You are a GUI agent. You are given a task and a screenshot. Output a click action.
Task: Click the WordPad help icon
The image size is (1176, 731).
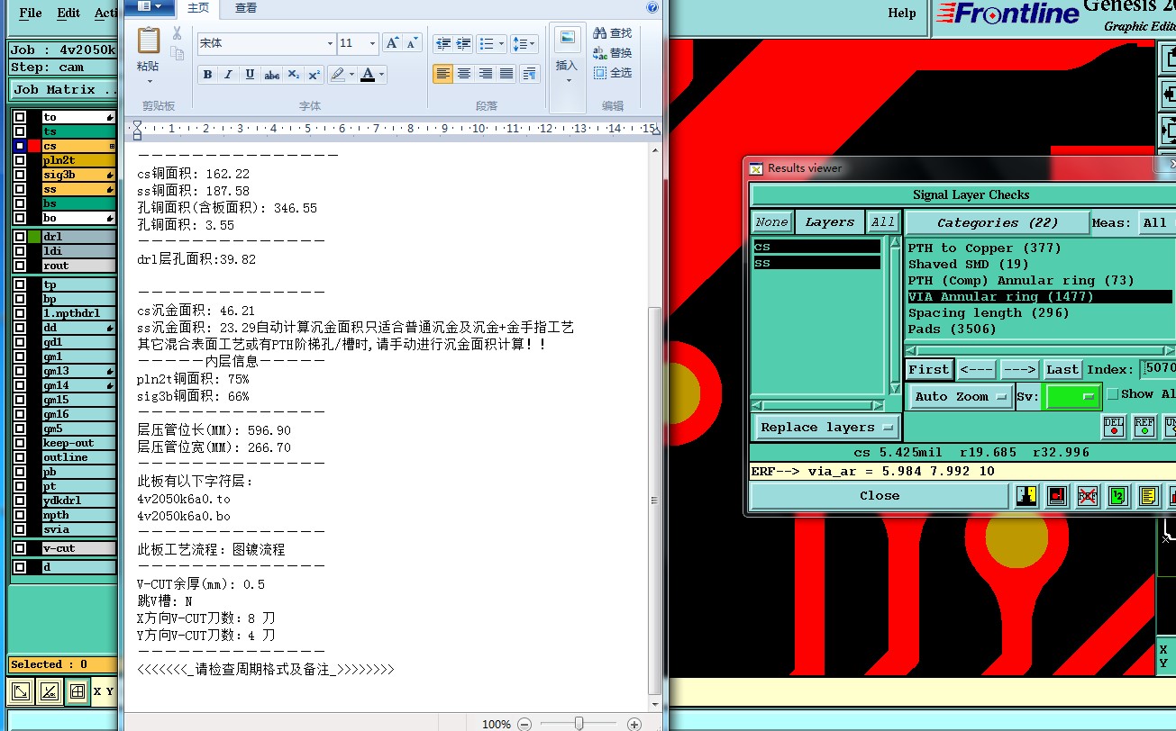[x=652, y=7]
